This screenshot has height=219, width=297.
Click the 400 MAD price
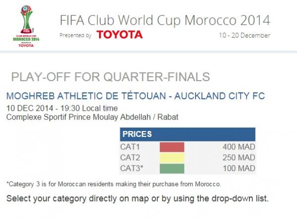coord(239,147)
